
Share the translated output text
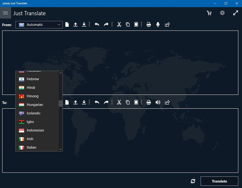click(167, 102)
